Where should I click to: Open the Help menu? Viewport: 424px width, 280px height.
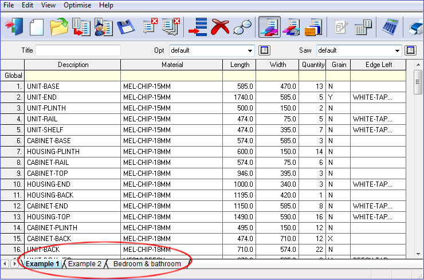coord(106,5)
